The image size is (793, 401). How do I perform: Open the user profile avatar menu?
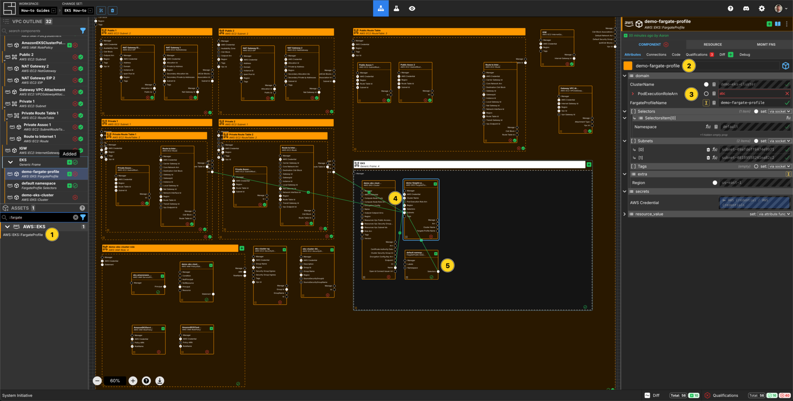(x=780, y=8)
